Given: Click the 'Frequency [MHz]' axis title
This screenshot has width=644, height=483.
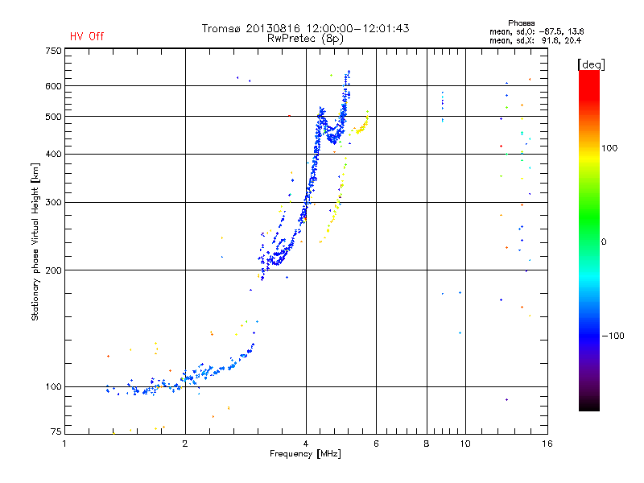Looking at the screenshot, I should (305, 454).
